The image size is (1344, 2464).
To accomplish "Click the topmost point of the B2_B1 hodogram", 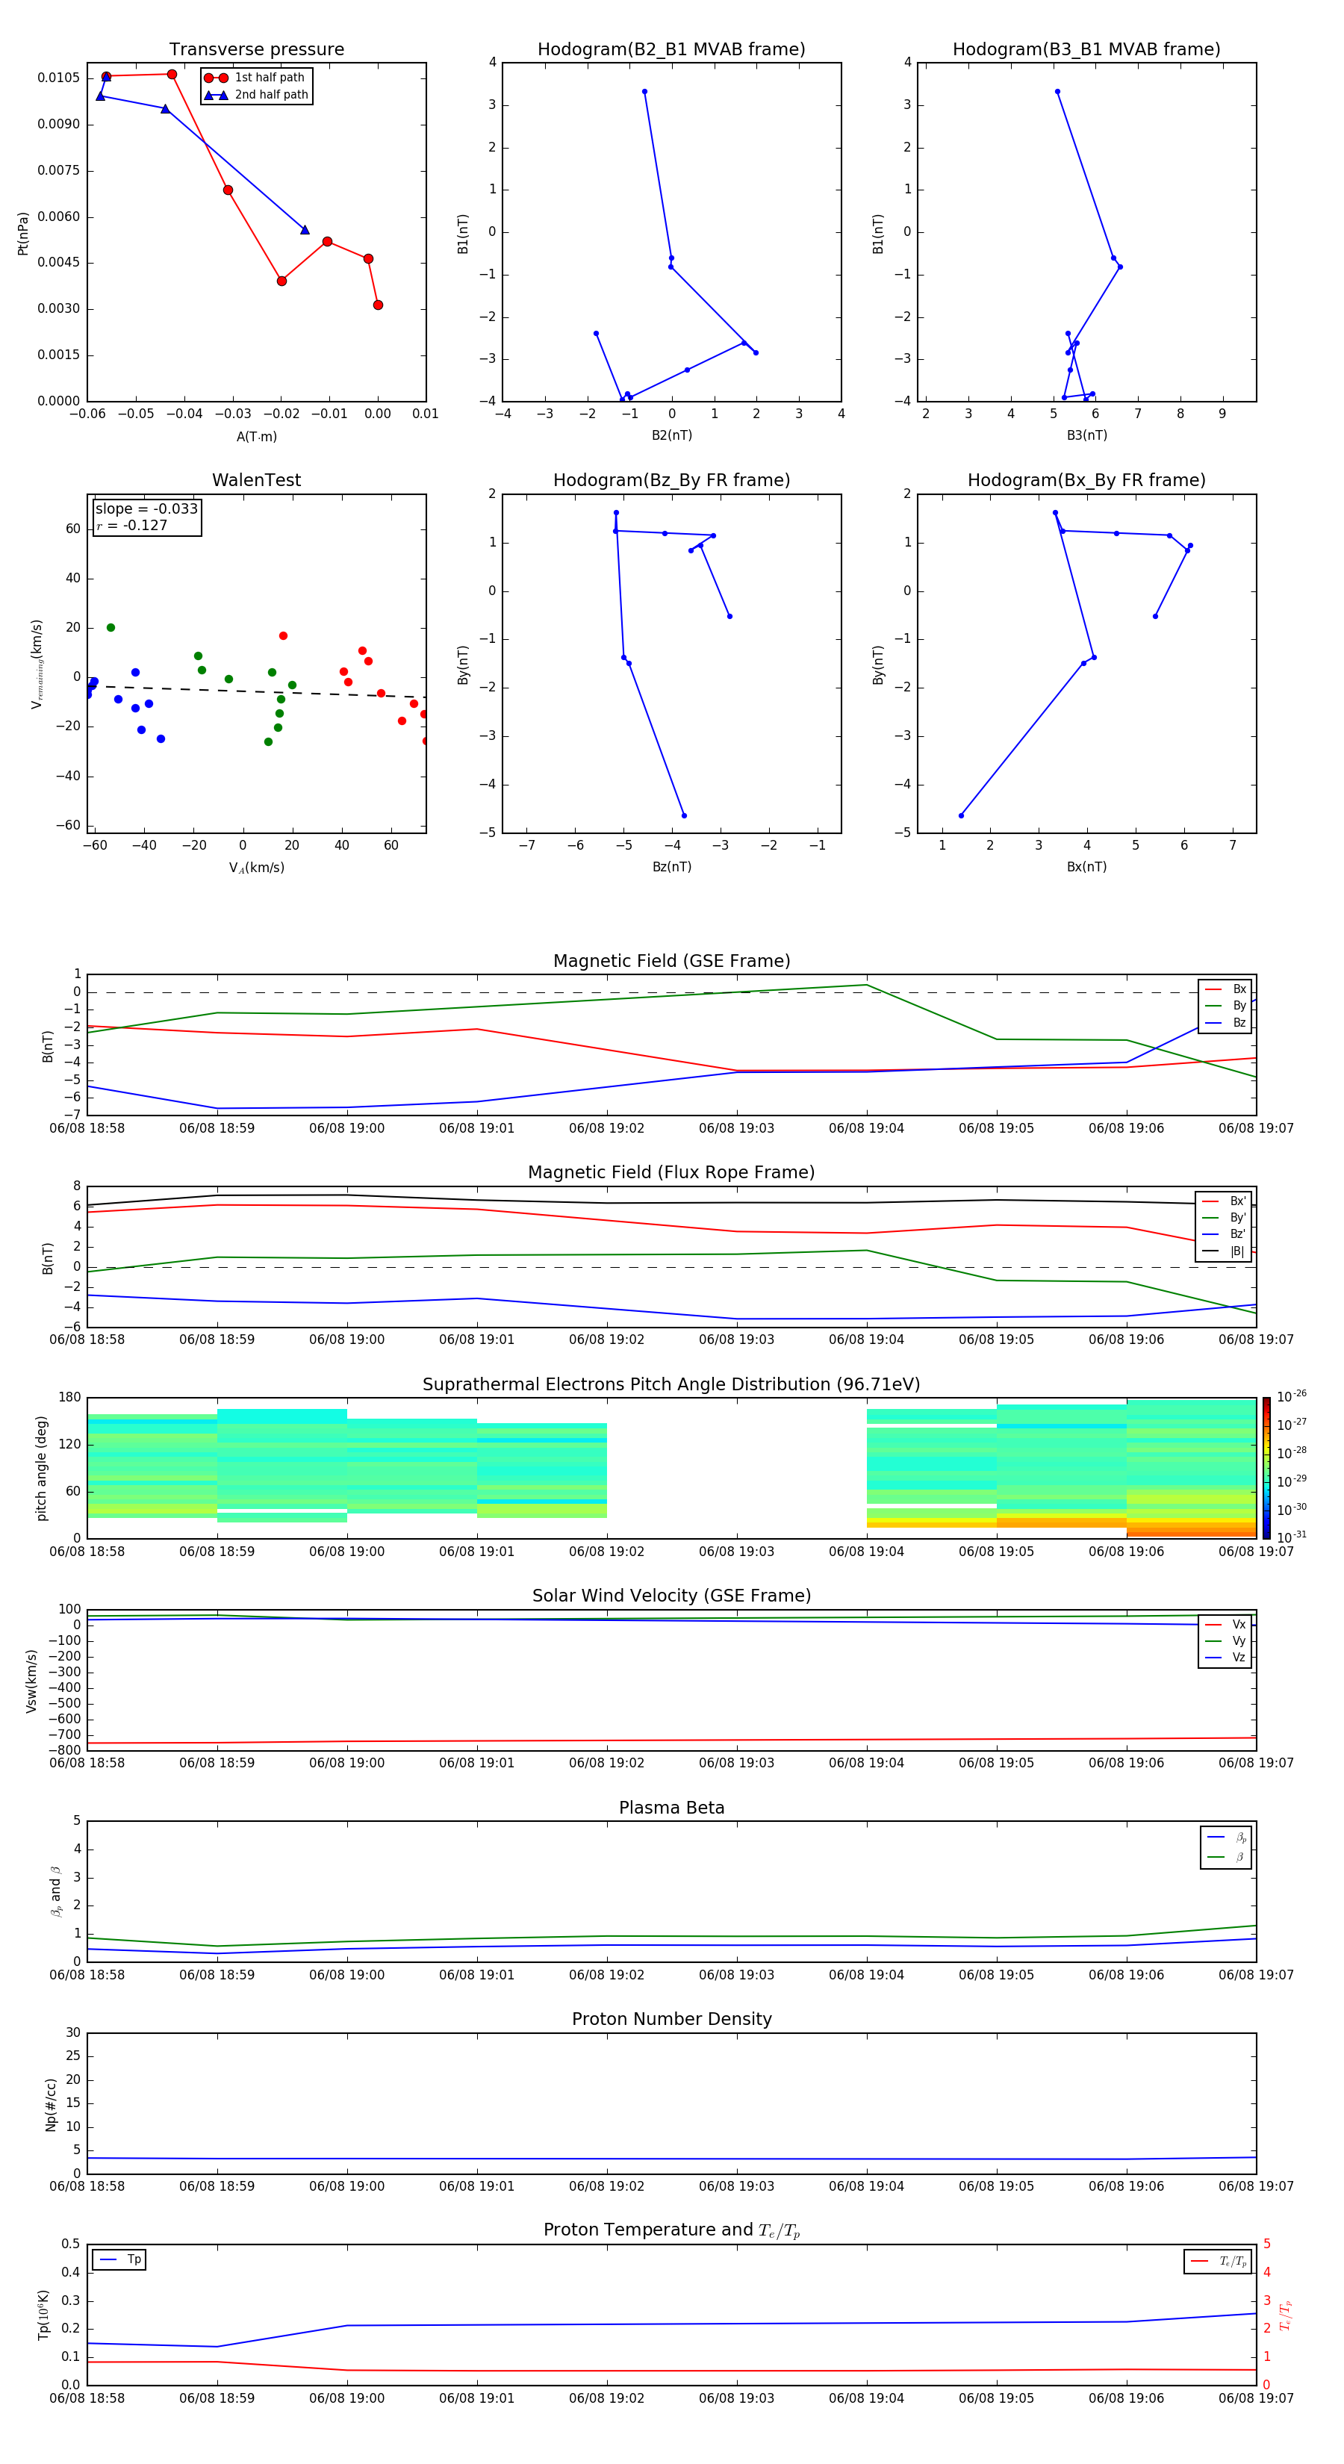I will [x=644, y=92].
